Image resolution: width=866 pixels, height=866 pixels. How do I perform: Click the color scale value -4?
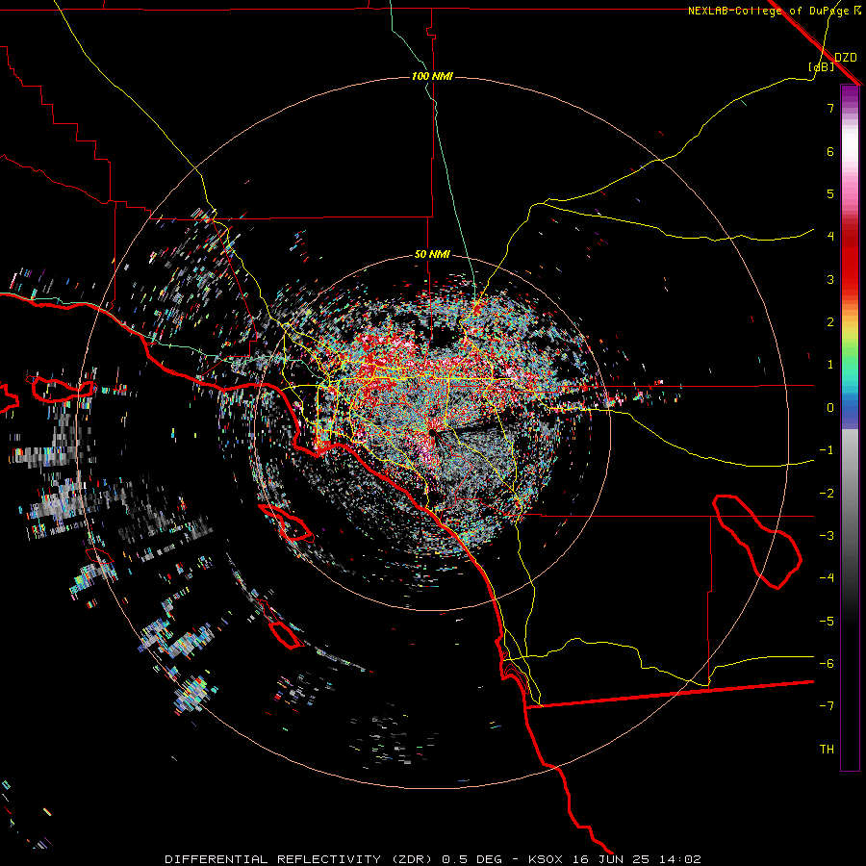click(x=827, y=578)
